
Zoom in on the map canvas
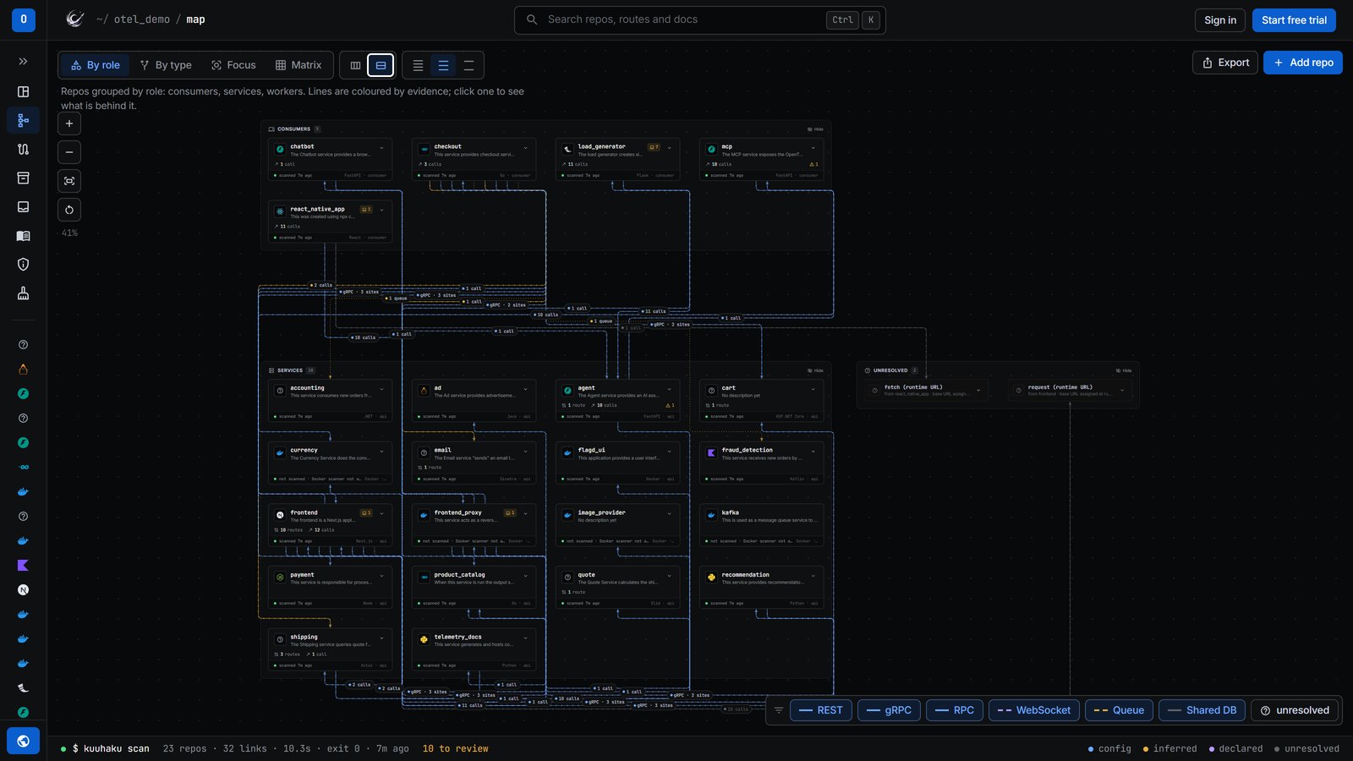[69, 123]
